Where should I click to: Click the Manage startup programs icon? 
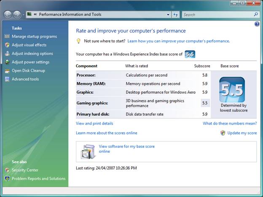click(x=7, y=36)
